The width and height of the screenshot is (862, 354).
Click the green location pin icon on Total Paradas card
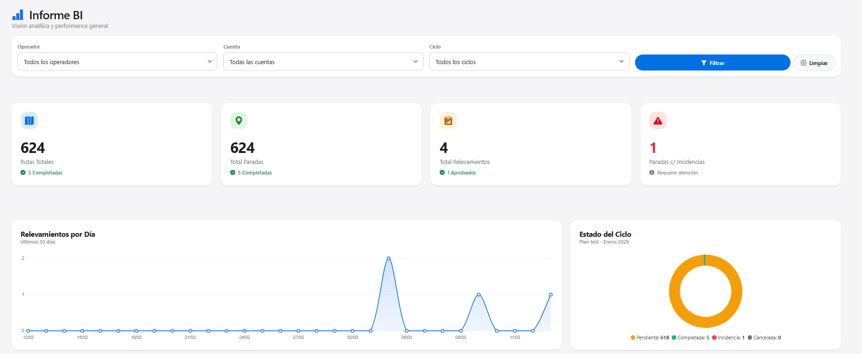coord(239,120)
